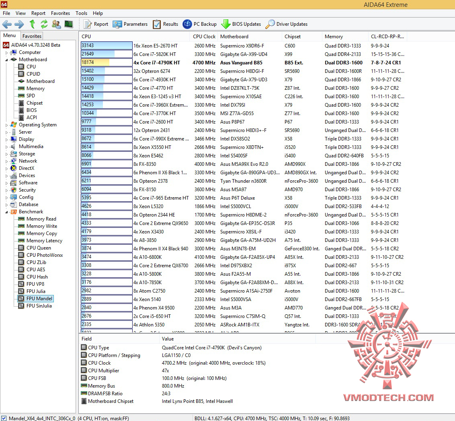This screenshot has width=455, height=421.
Task: Click the yellow 18174 score bar
Action: tap(107, 62)
